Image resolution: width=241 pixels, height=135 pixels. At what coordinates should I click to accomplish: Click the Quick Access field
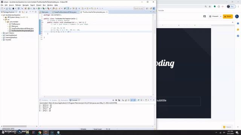coord(139,8)
